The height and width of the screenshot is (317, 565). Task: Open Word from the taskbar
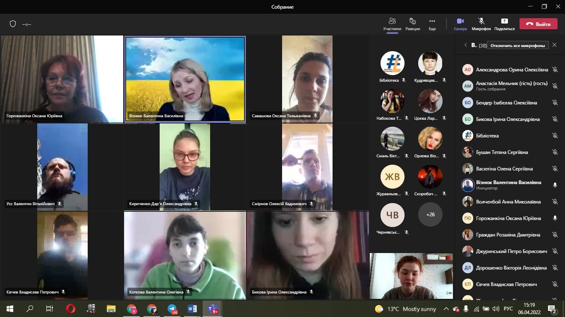(192, 309)
